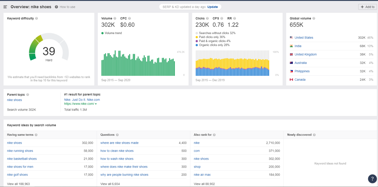Open 'where are nike shoes made' keyword
The image size is (378, 187).
119,143
